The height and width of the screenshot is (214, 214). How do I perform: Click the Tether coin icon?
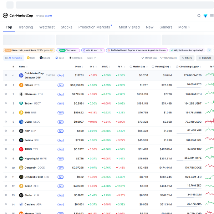[x=21, y=103]
